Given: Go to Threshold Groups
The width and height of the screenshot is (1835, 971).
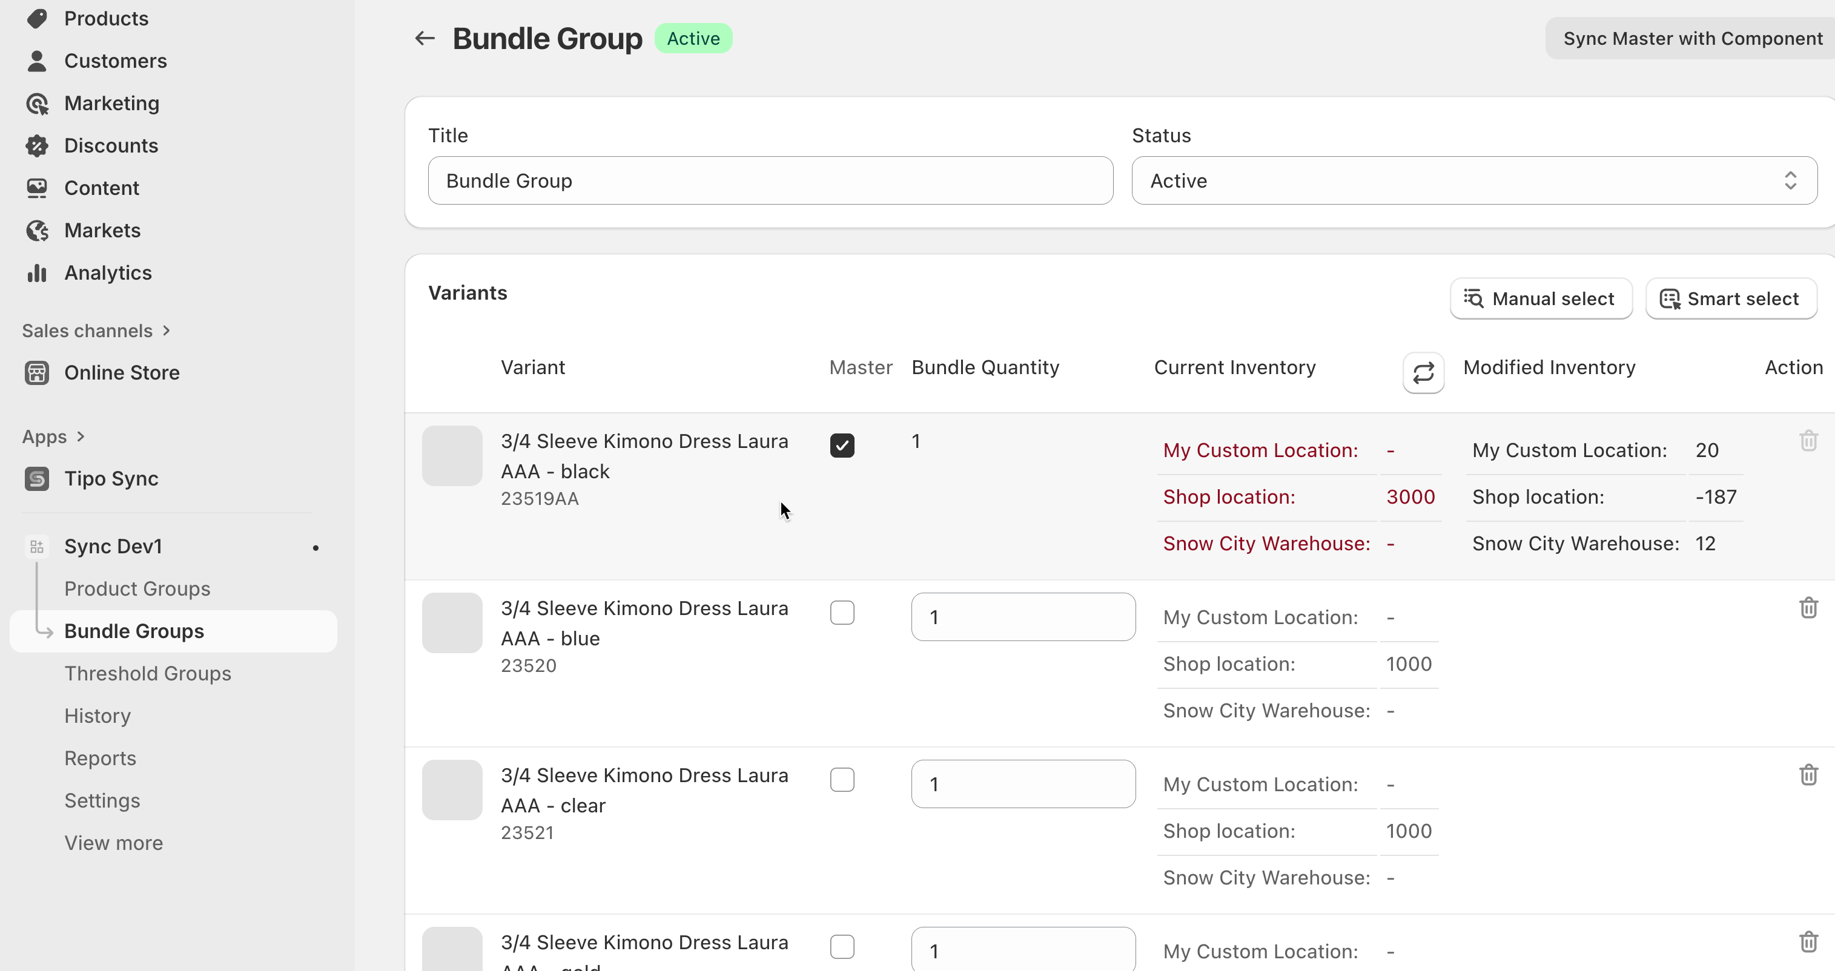Looking at the screenshot, I should point(147,673).
